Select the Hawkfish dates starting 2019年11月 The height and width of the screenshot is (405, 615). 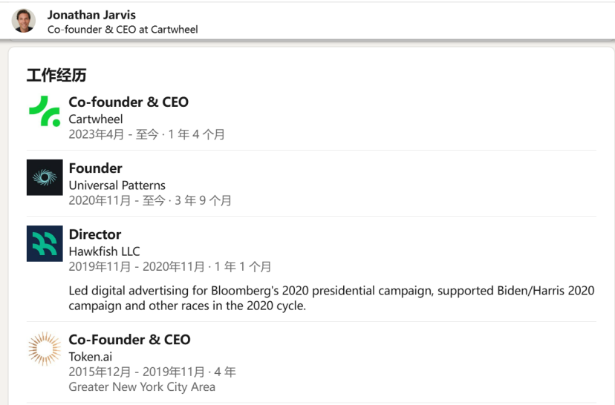coord(170,267)
